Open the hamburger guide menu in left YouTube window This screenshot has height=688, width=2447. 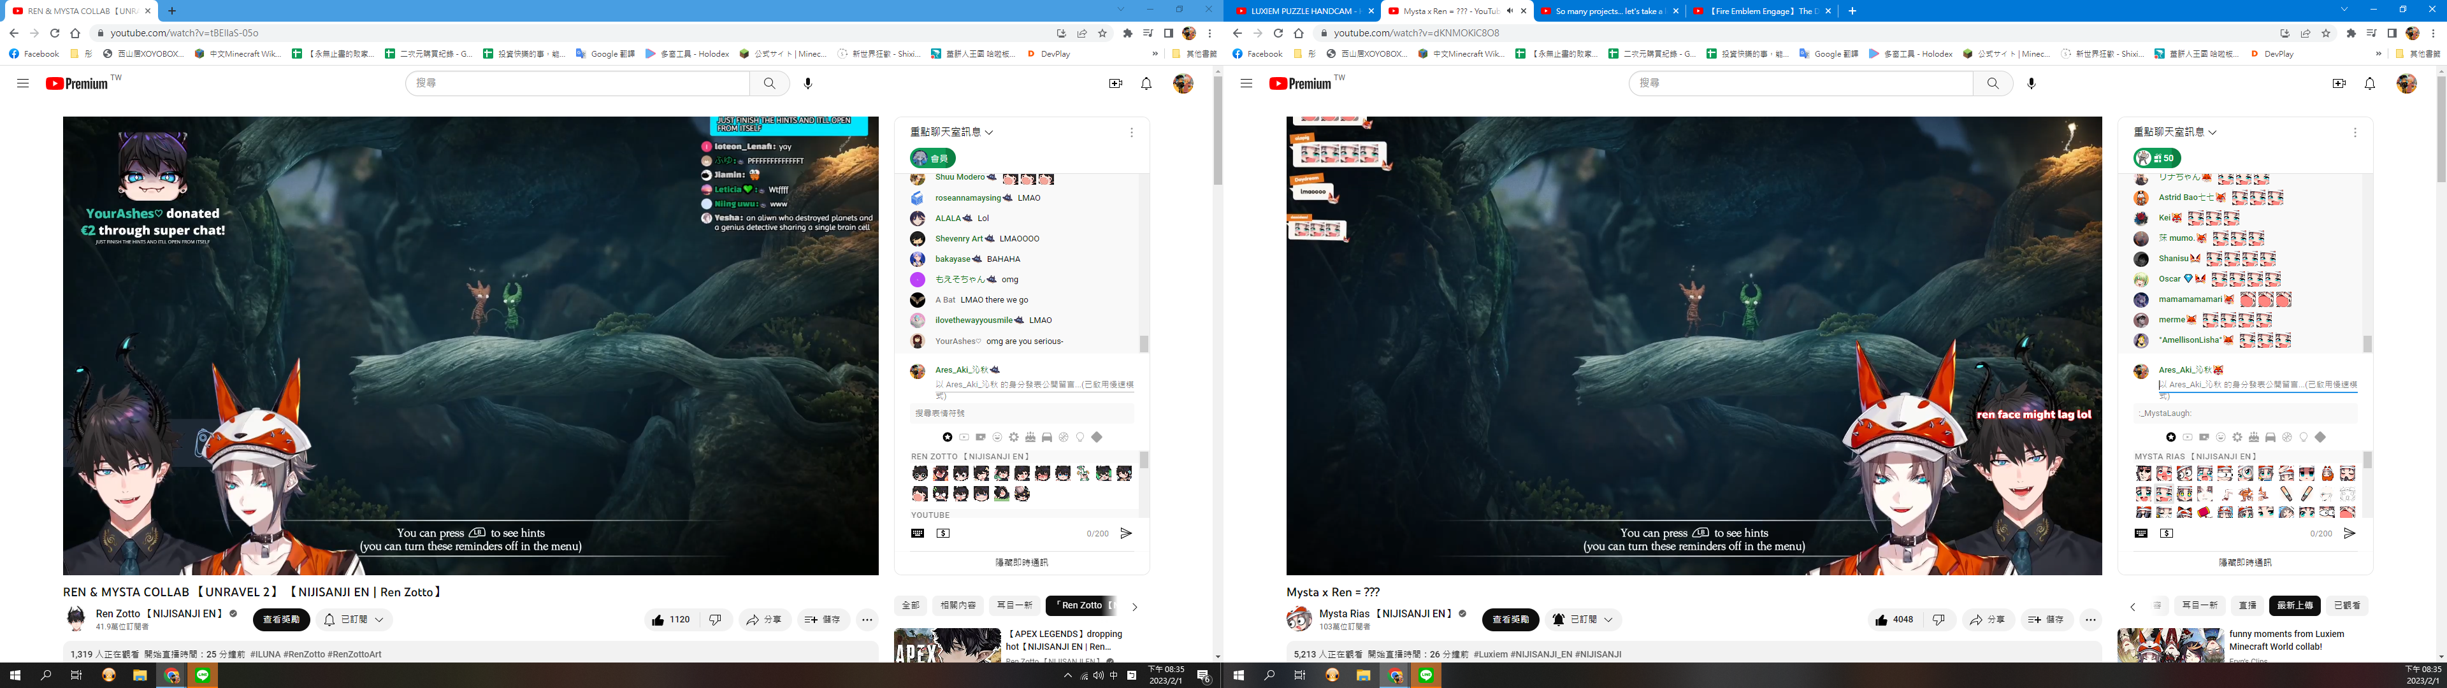click(23, 83)
